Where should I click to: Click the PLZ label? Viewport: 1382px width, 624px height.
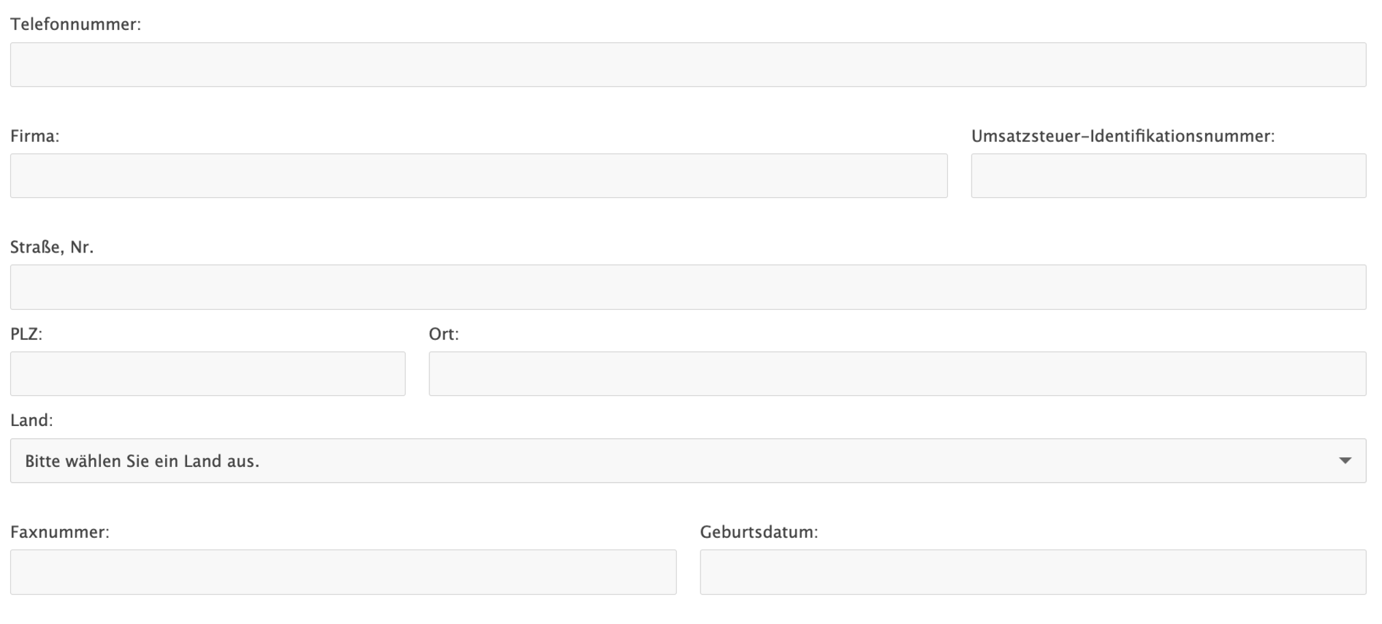(x=26, y=334)
